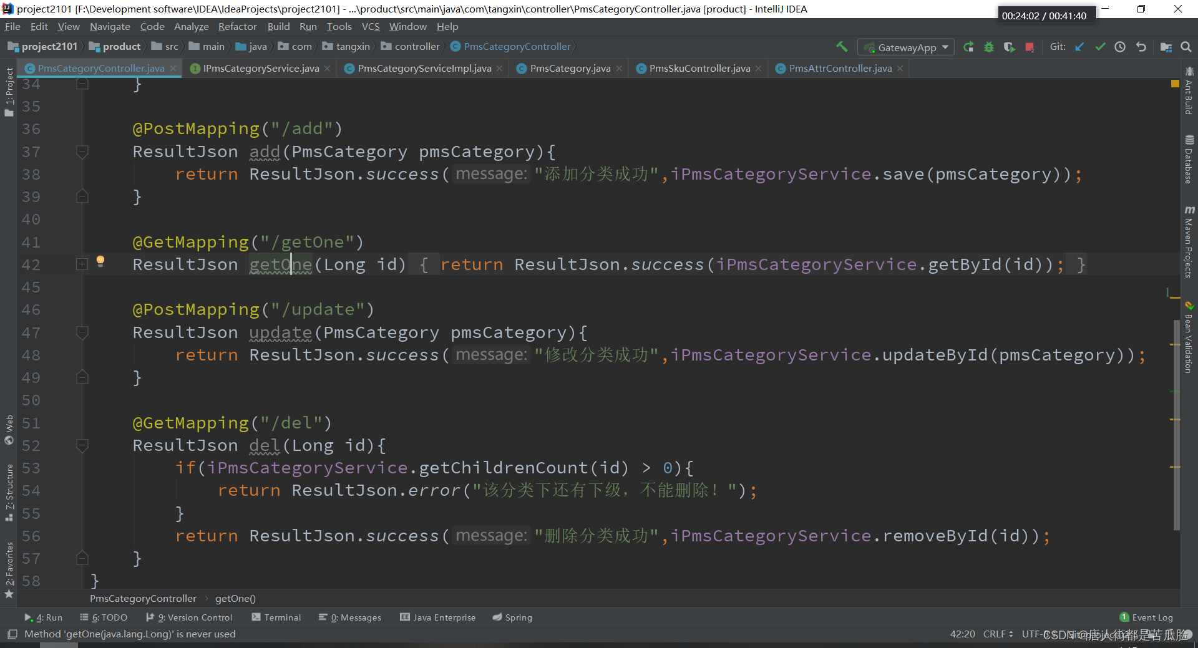Open the Ant Build side panel
Screen dimensions: 1198x648
(x=1189, y=91)
